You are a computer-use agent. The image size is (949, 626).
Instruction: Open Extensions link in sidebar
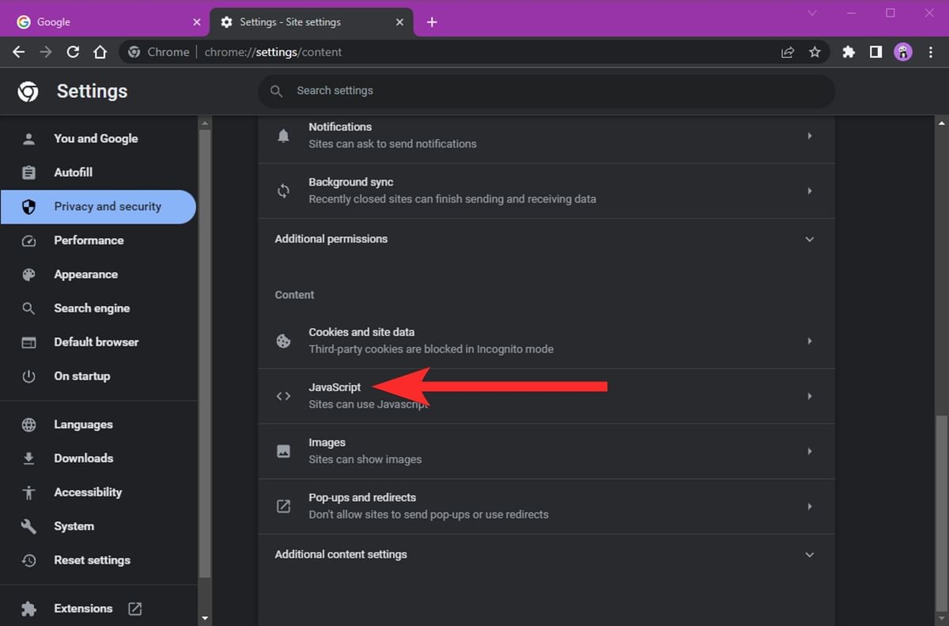tap(83, 609)
